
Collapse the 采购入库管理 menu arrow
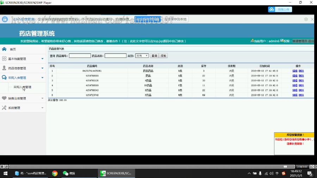click(x=43, y=78)
